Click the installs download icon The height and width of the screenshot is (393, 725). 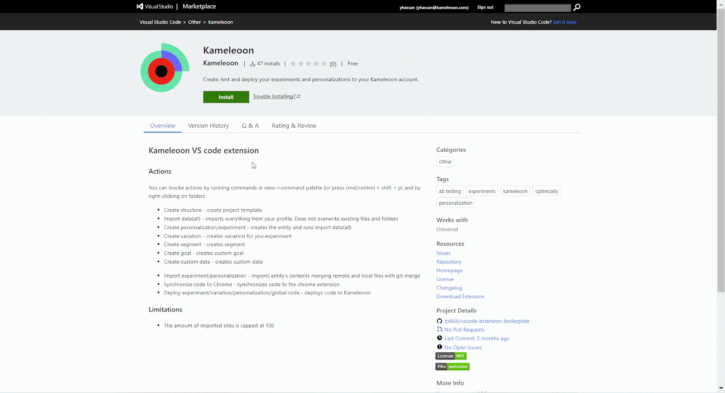tap(253, 64)
